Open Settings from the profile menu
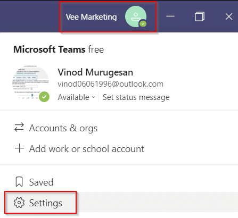Screen dimensions: 238x218 (x=119, y=203)
